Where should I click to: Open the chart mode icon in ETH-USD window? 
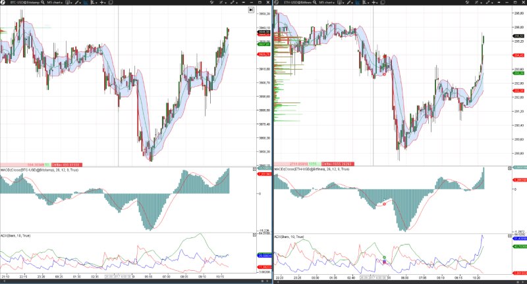[365, 3]
